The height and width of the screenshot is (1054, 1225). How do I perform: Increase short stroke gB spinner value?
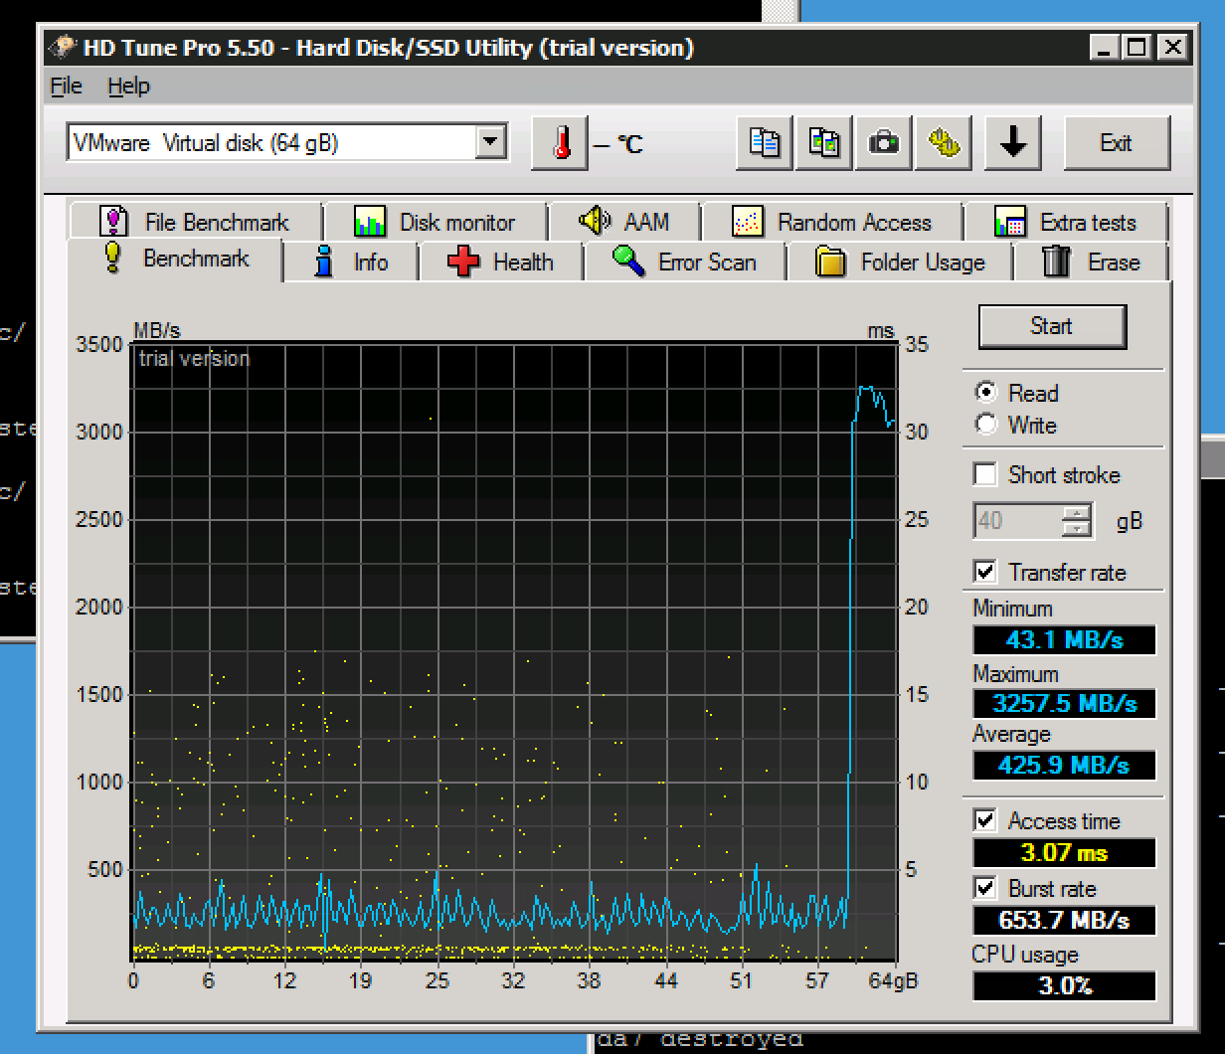[1077, 514]
